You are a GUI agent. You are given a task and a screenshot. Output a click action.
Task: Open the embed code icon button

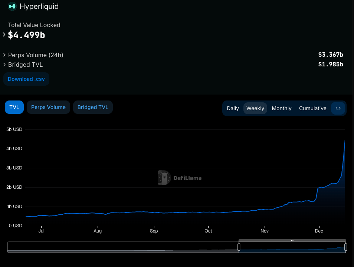click(x=338, y=108)
